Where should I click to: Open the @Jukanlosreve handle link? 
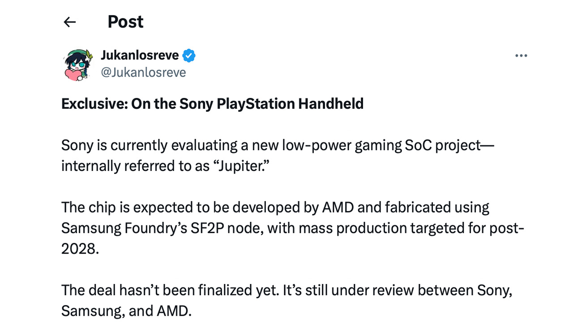(143, 72)
